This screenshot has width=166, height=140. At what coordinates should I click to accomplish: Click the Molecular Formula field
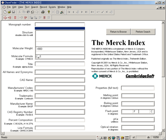[x=60, y=57]
